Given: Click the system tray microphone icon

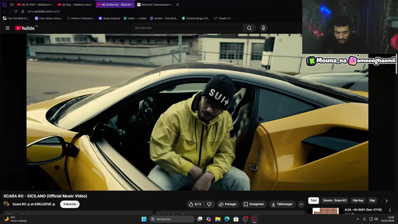Looking at the screenshot, I should pyautogui.click(x=364, y=219).
